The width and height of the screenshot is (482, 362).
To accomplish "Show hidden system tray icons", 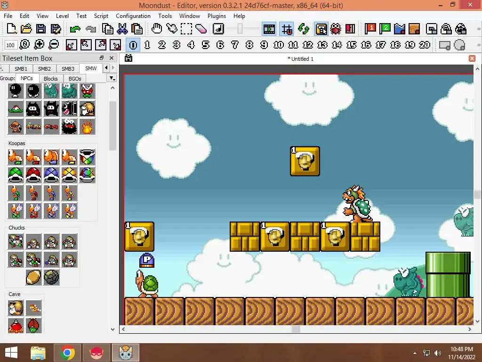I will click(415, 353).
